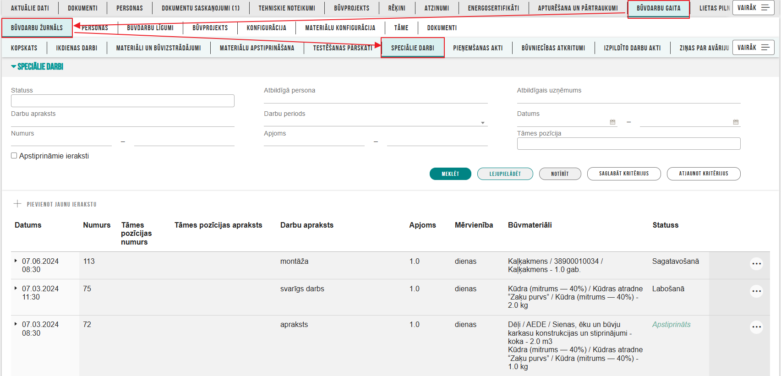Click the Statuss column header
Image resolution: width=781 pixels, height=376 pixels.
[665, 225]
